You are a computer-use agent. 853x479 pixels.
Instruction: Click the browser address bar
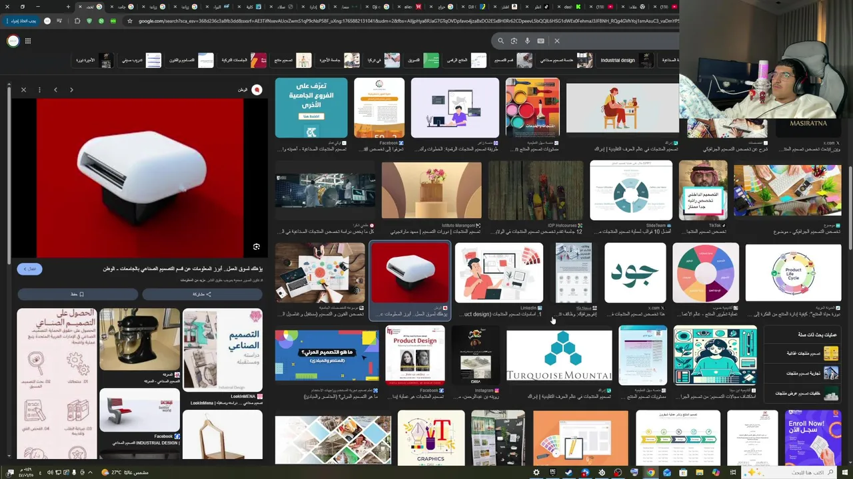tap(407, 21)
